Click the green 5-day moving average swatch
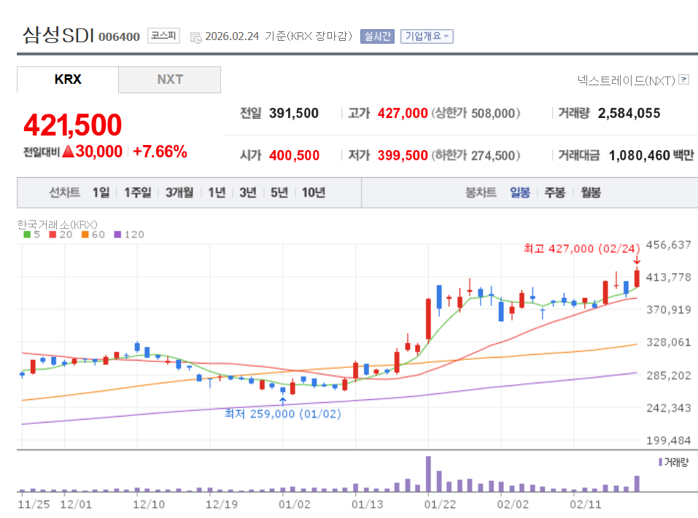This screenshot has width=698, height=518. 27,235
